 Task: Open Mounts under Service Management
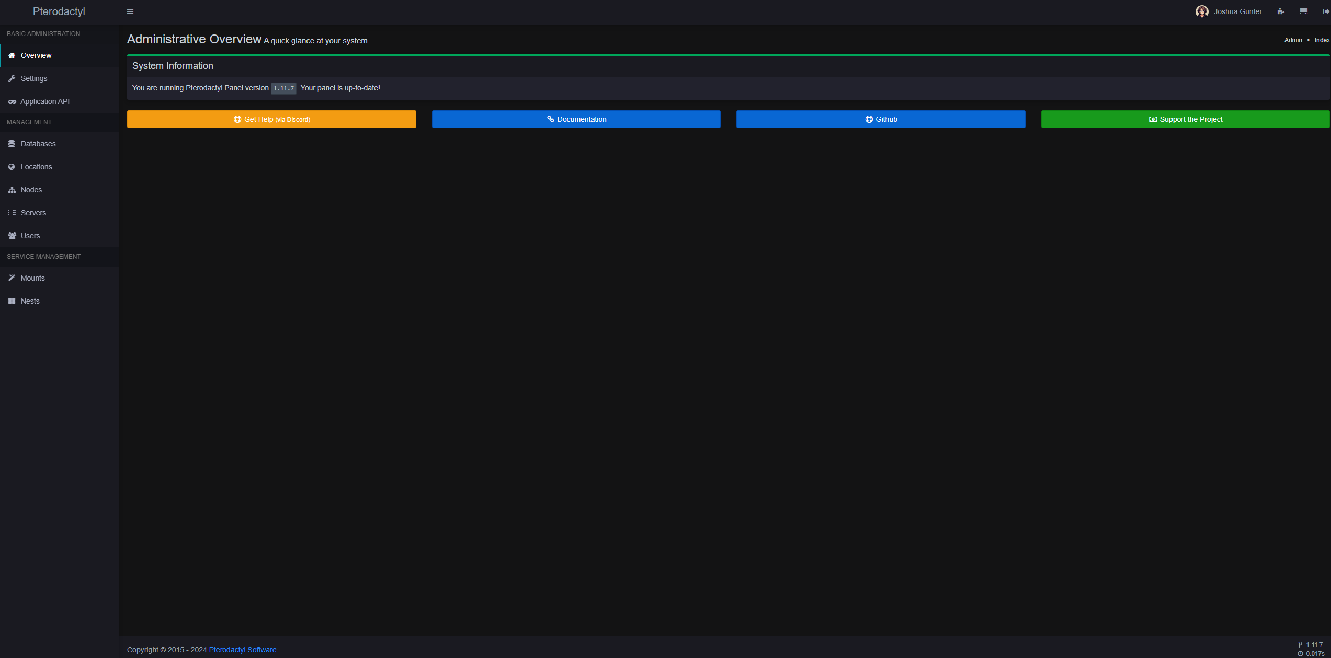pyautogui.click(x=33, y=278)
